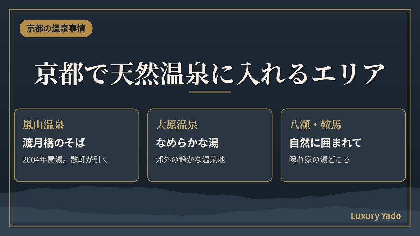Click the Luxury Yado brand label

(x=376, y=216)
